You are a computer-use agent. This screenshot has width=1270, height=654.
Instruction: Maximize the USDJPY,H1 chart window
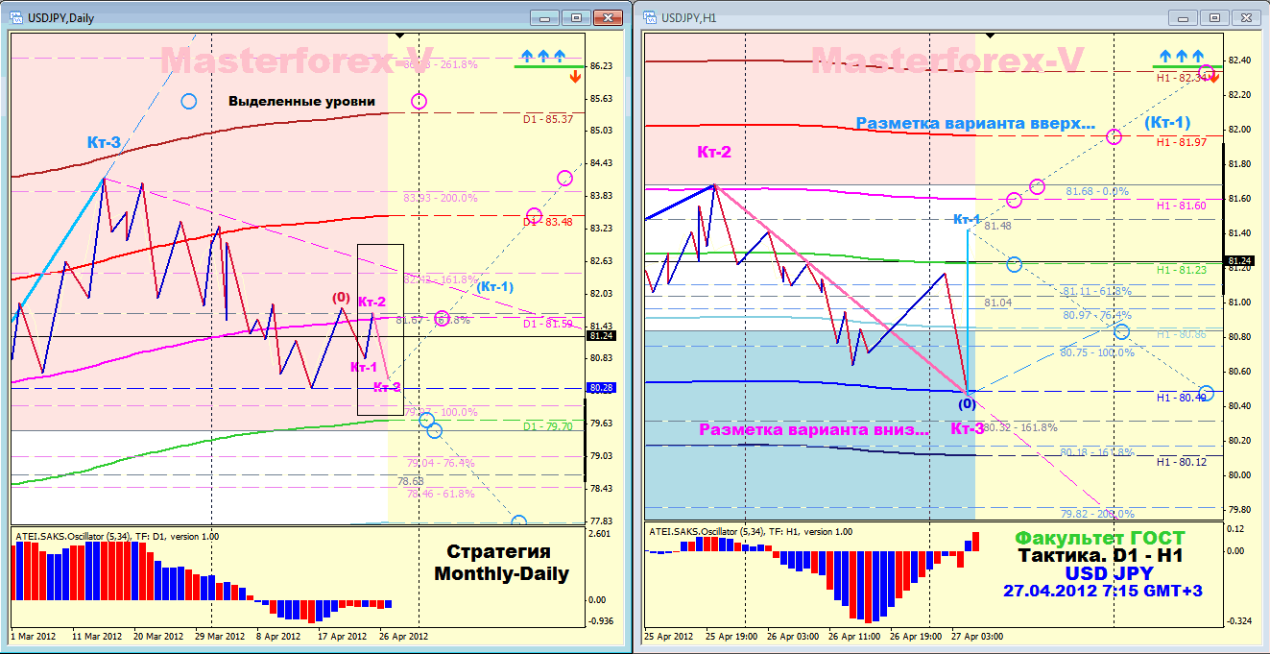(x=1213, y=17)
